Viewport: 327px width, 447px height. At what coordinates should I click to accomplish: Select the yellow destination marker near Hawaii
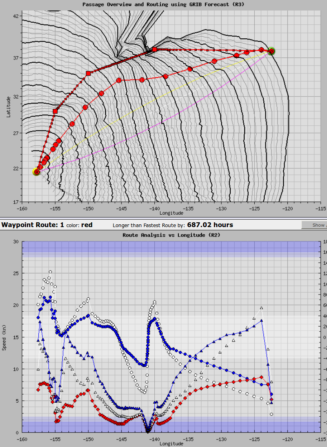pyautogui.click(x=36, y=172)
